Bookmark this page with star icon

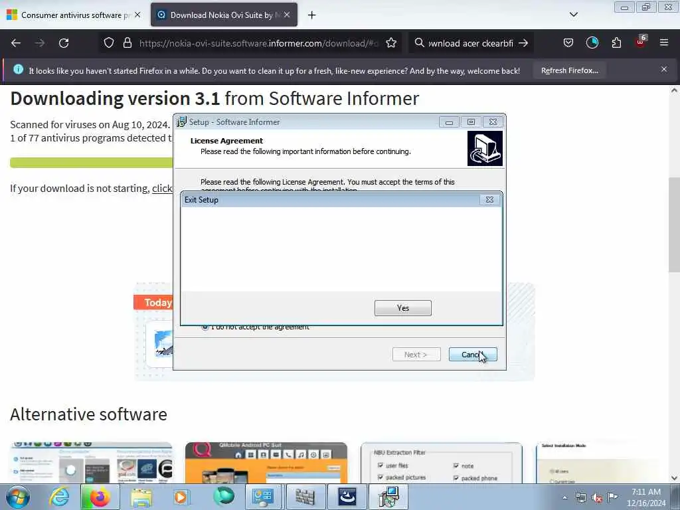coord(390,43)
